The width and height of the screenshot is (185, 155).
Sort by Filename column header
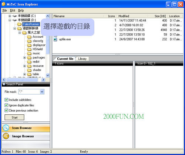78,16
